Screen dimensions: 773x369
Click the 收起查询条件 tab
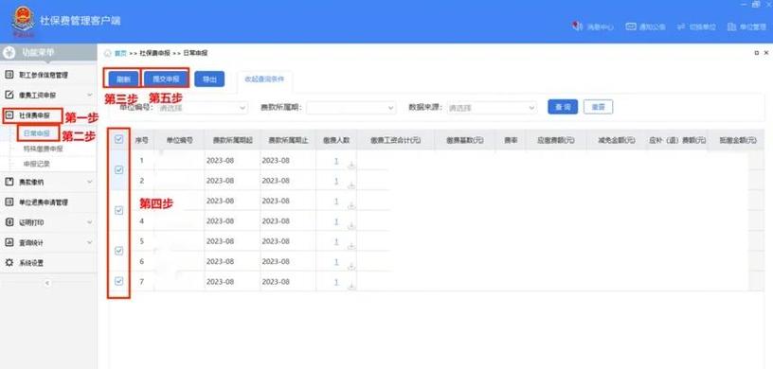coord(264,79)
